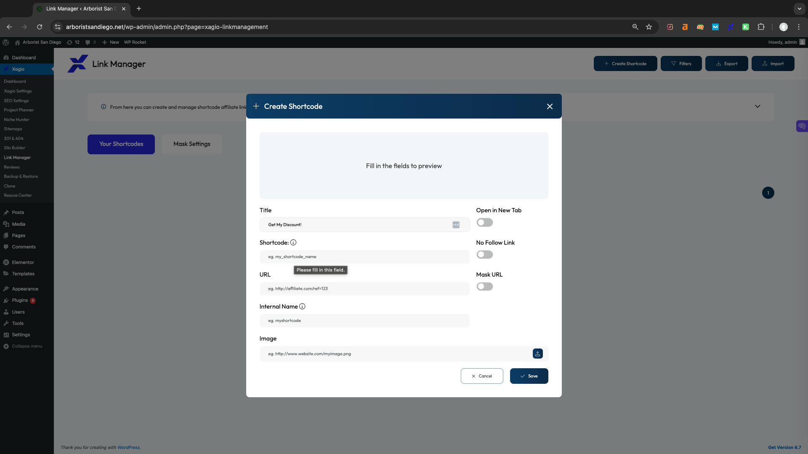Click the Internal Name info icon
This screenshot has height=454, width=808.
click(x=302, y=306)
